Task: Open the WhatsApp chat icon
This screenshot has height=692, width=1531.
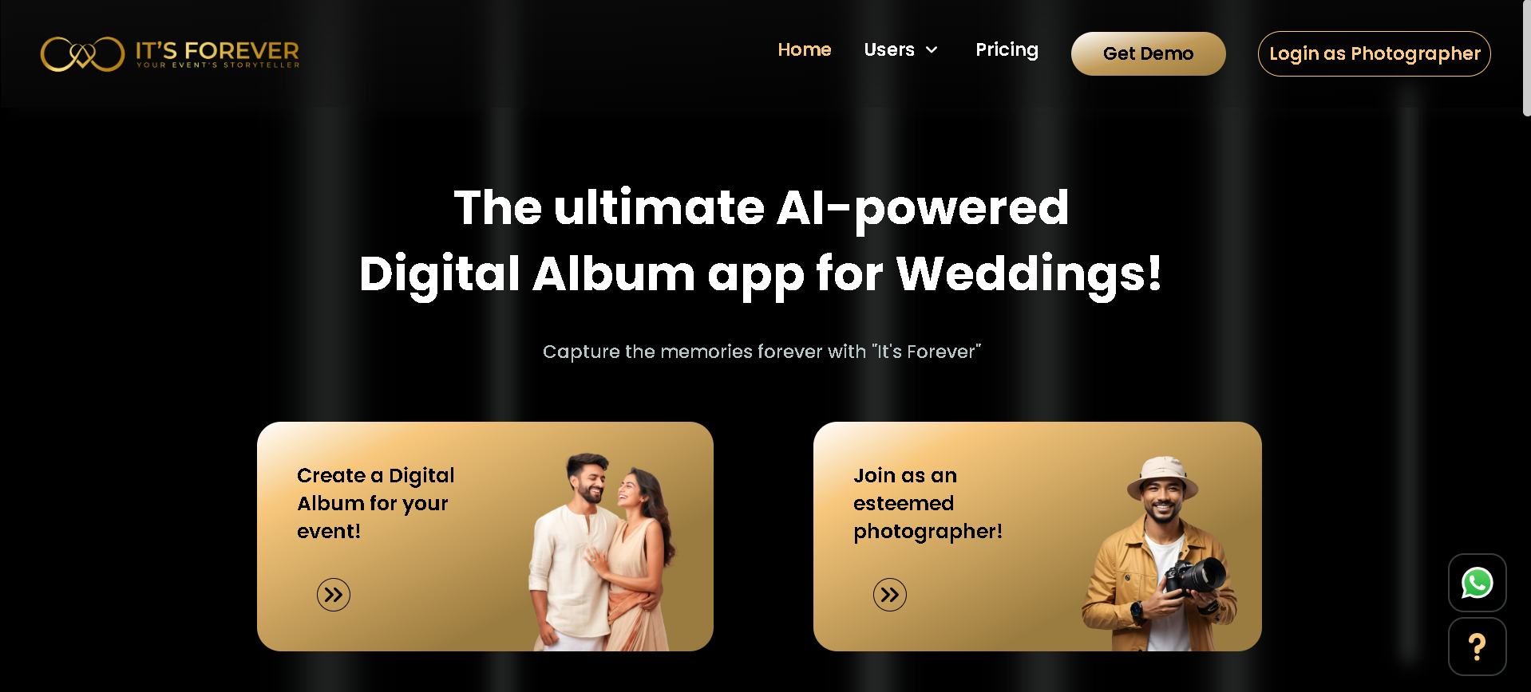Action: (x=1477, y=583)
